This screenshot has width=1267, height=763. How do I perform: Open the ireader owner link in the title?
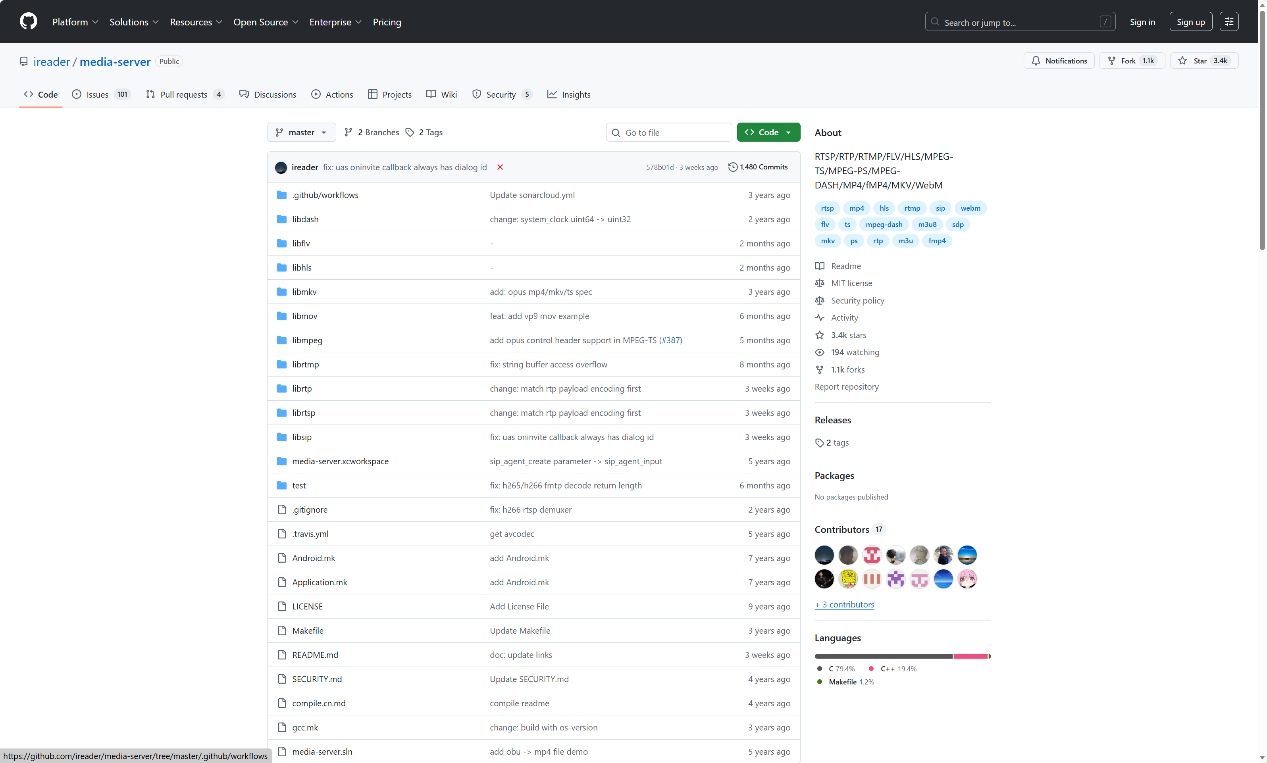point(52,62)
